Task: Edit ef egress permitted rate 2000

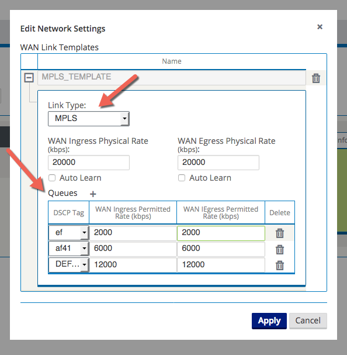Action: [x=221, y=233]
